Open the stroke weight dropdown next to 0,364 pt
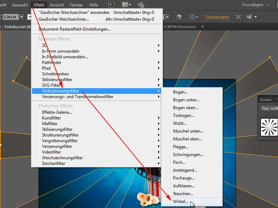This screenshot has width=278, height=208. click(x=21, y=16)
